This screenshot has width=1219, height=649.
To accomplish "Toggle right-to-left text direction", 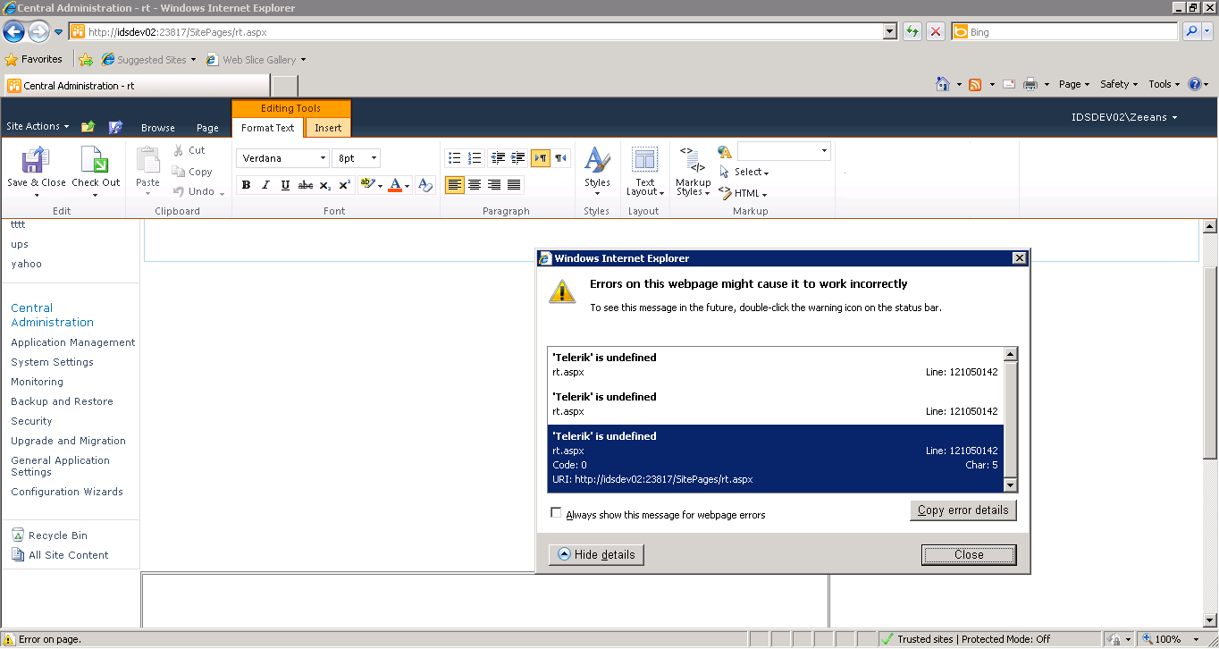I will tap(560, 158).
